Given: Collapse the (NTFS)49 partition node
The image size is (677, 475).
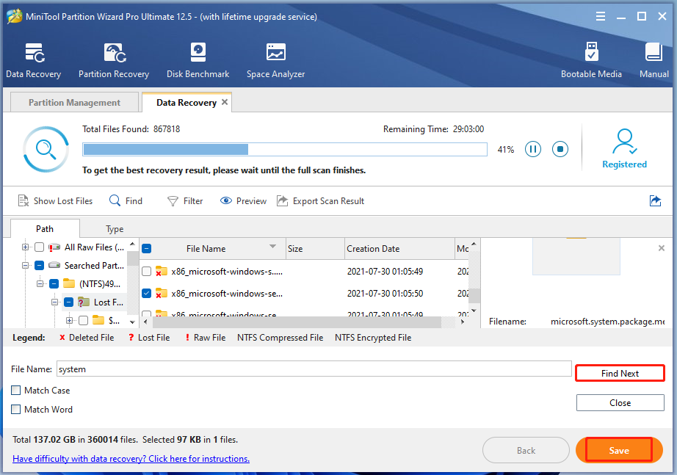Looking at the screenshot, I should tap(40, 283).
